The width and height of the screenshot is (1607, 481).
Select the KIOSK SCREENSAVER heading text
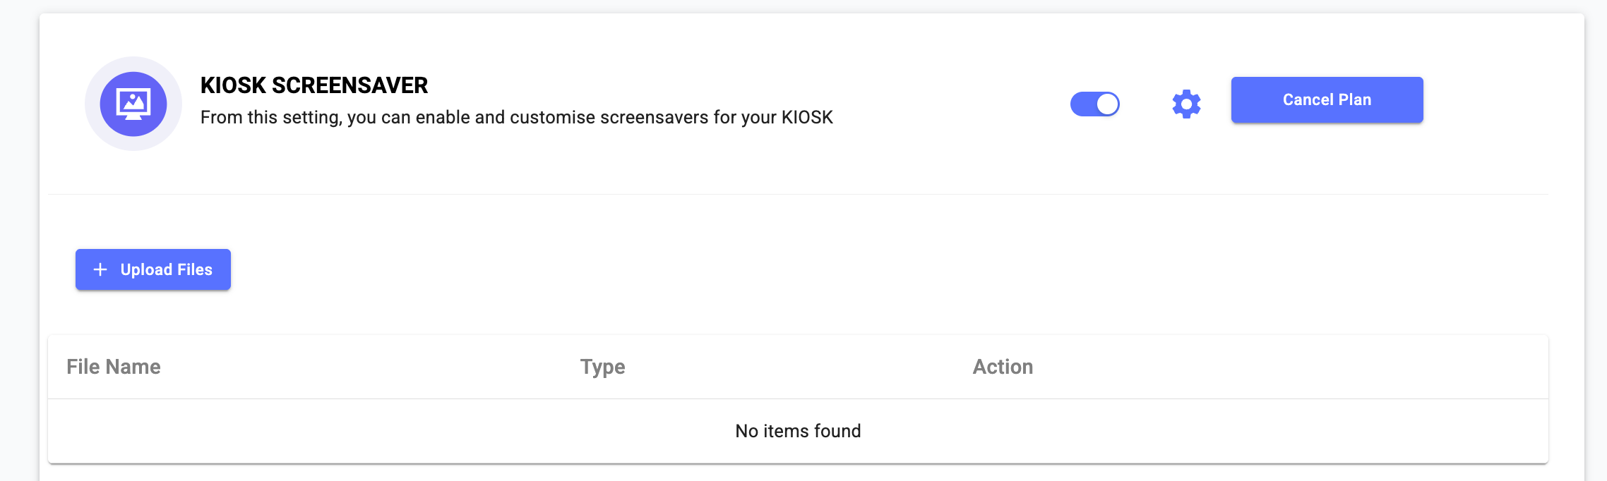tap(314, 85)
